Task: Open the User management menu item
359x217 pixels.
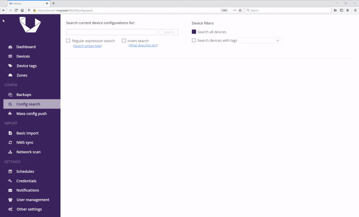Action: (33, 199)
